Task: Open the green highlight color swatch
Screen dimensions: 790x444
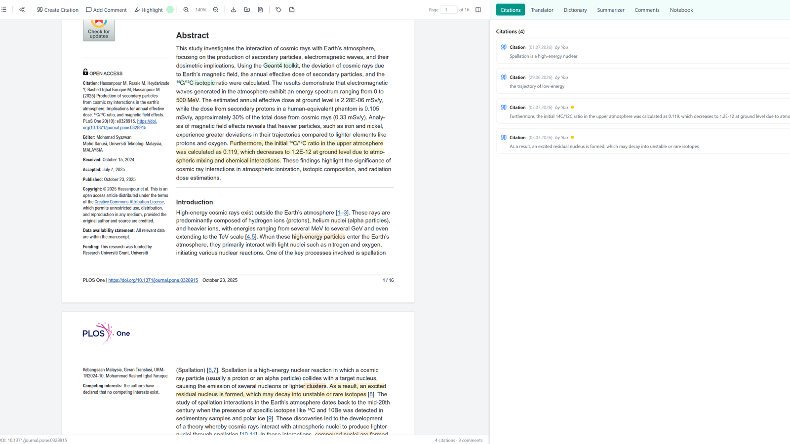Action: 170,10
